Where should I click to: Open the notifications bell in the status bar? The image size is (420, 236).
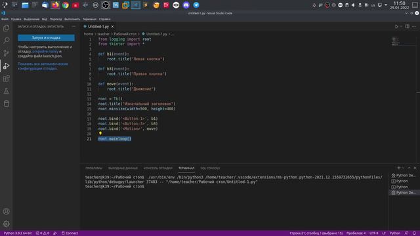tap(414, 233)
